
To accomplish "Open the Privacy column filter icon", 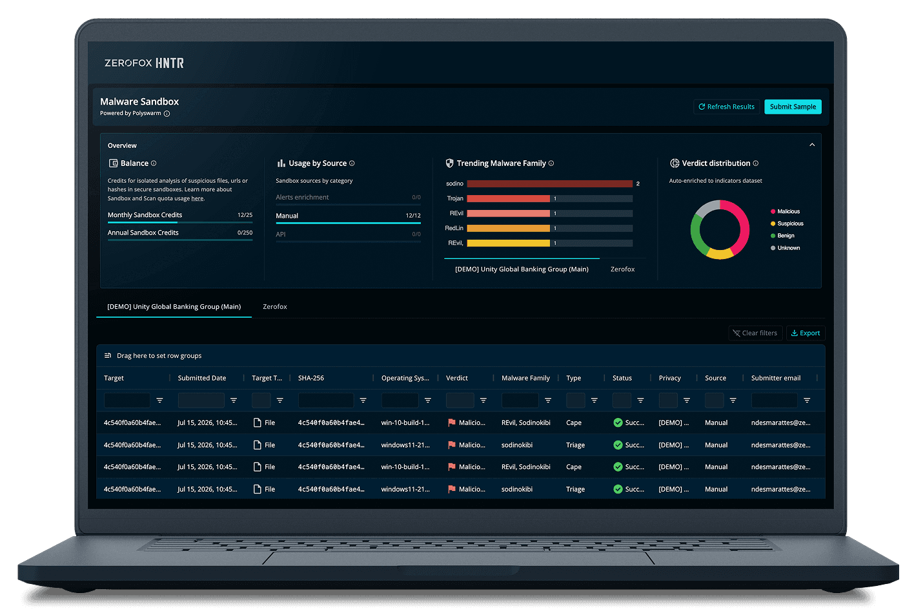I will (687, 401).
